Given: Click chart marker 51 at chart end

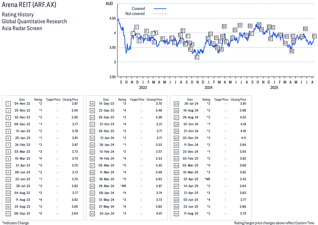Looking at the screenshot, I should [x=314, y=36].
